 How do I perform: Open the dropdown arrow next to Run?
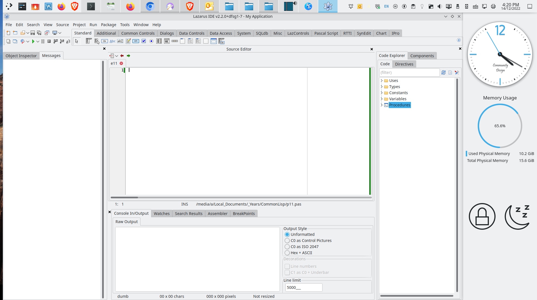[x=38, y=41]
